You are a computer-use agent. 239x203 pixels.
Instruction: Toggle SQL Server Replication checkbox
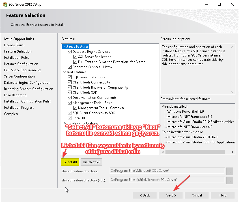75,57
